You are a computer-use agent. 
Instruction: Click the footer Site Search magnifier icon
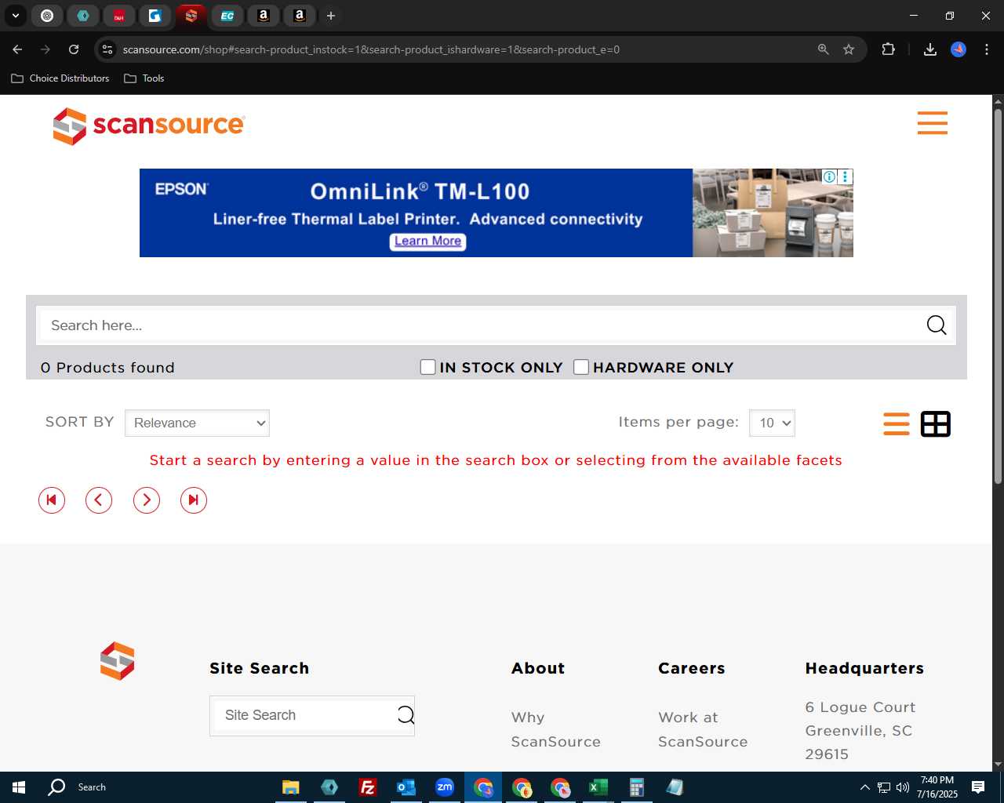tap(406, 714)
